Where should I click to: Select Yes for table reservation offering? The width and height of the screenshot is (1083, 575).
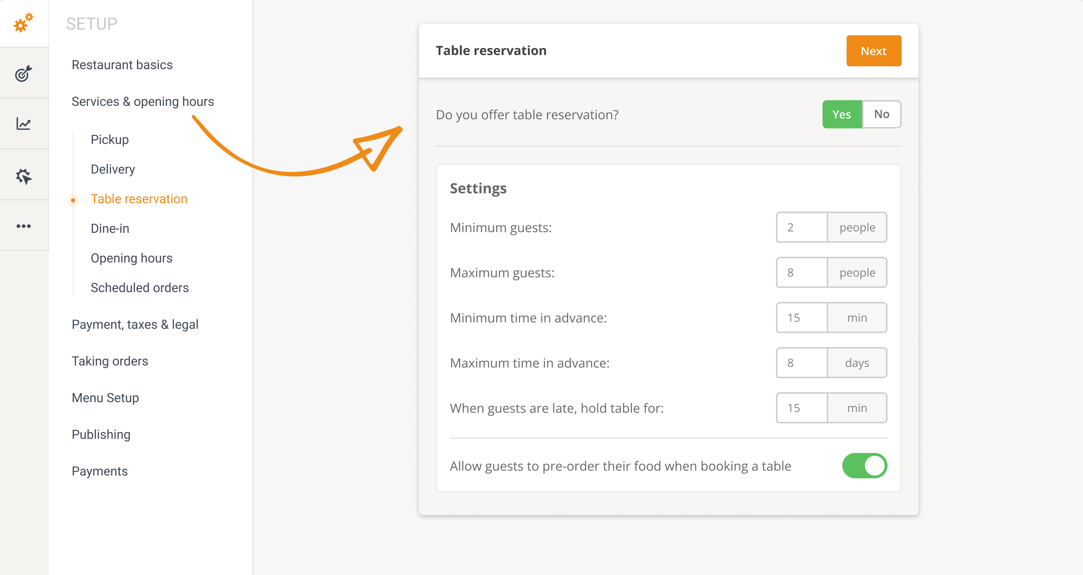point(842,114)
